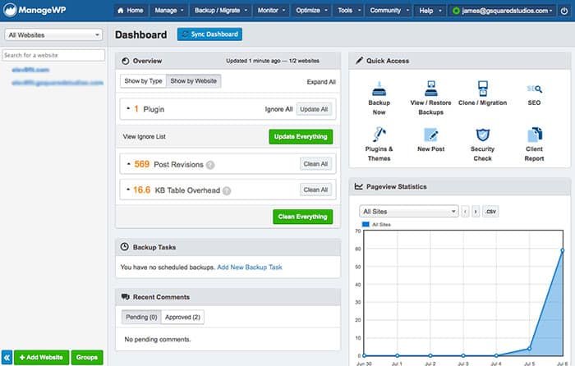This screenshot has width=575, height=366.
Task: Open the account email dropdown
Action: point(502,11)
